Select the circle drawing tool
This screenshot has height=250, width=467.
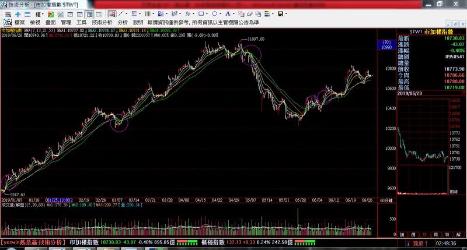click(x=214, y=13)
